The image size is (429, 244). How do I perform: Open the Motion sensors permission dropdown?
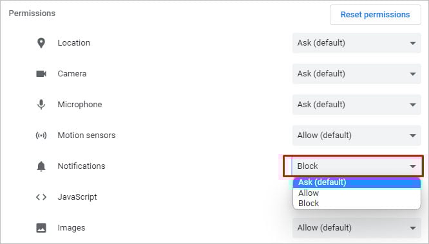(x=356, y=135)
